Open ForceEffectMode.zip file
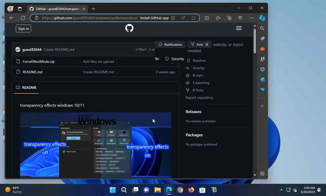 coord(38,62)
